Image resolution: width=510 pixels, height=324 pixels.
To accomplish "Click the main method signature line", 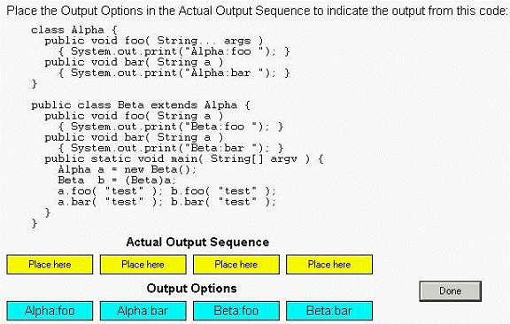I will click(184, 159).
